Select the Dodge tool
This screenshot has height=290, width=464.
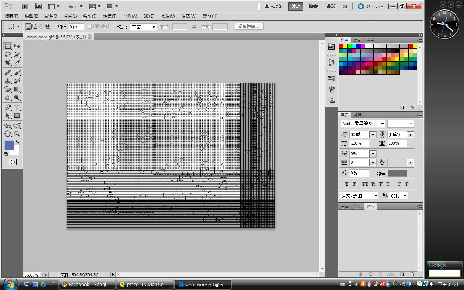[17, 98]
